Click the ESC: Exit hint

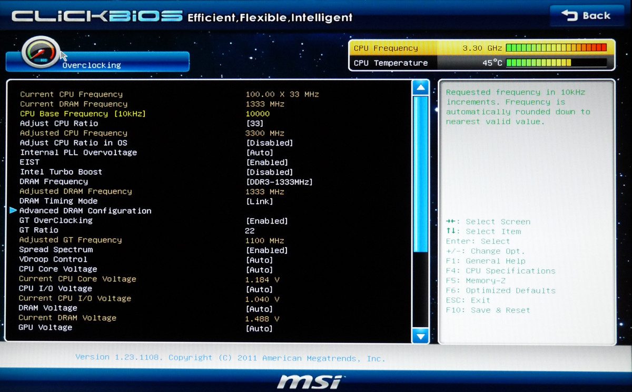click(468, 300)
